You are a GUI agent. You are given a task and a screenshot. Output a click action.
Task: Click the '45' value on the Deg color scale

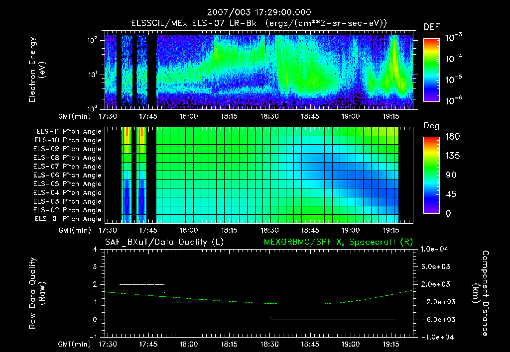[451, 194]
